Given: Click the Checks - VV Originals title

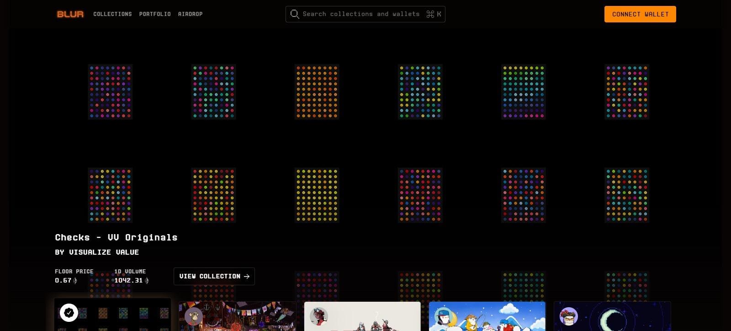Looking at the screenshot, I should coord(116,237).
